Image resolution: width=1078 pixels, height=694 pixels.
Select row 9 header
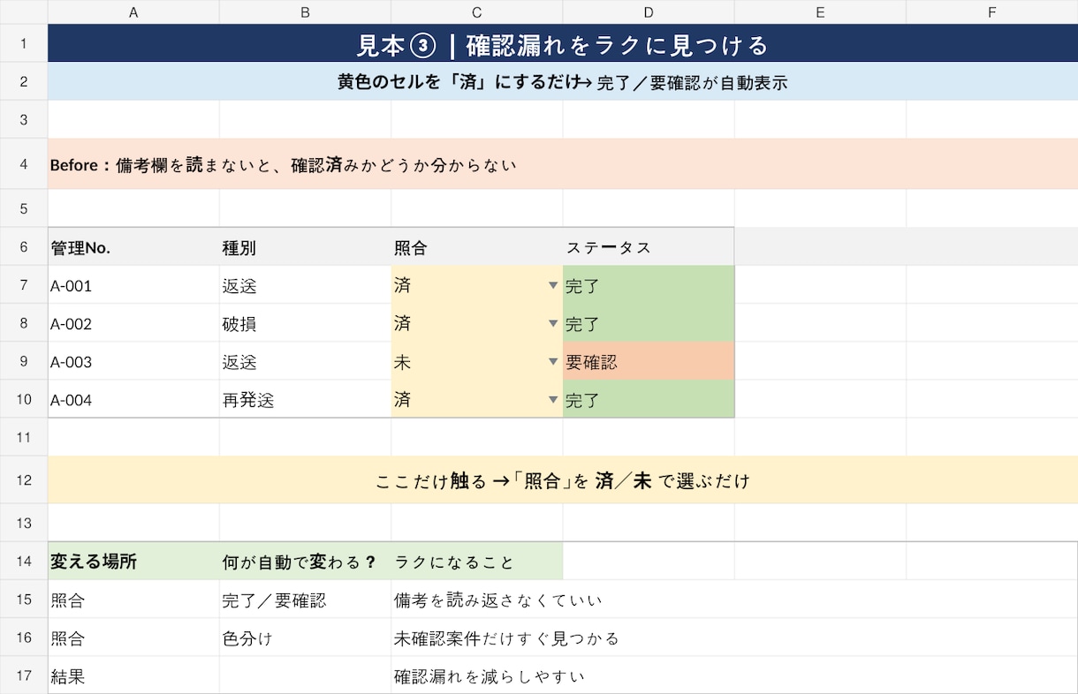24,361
